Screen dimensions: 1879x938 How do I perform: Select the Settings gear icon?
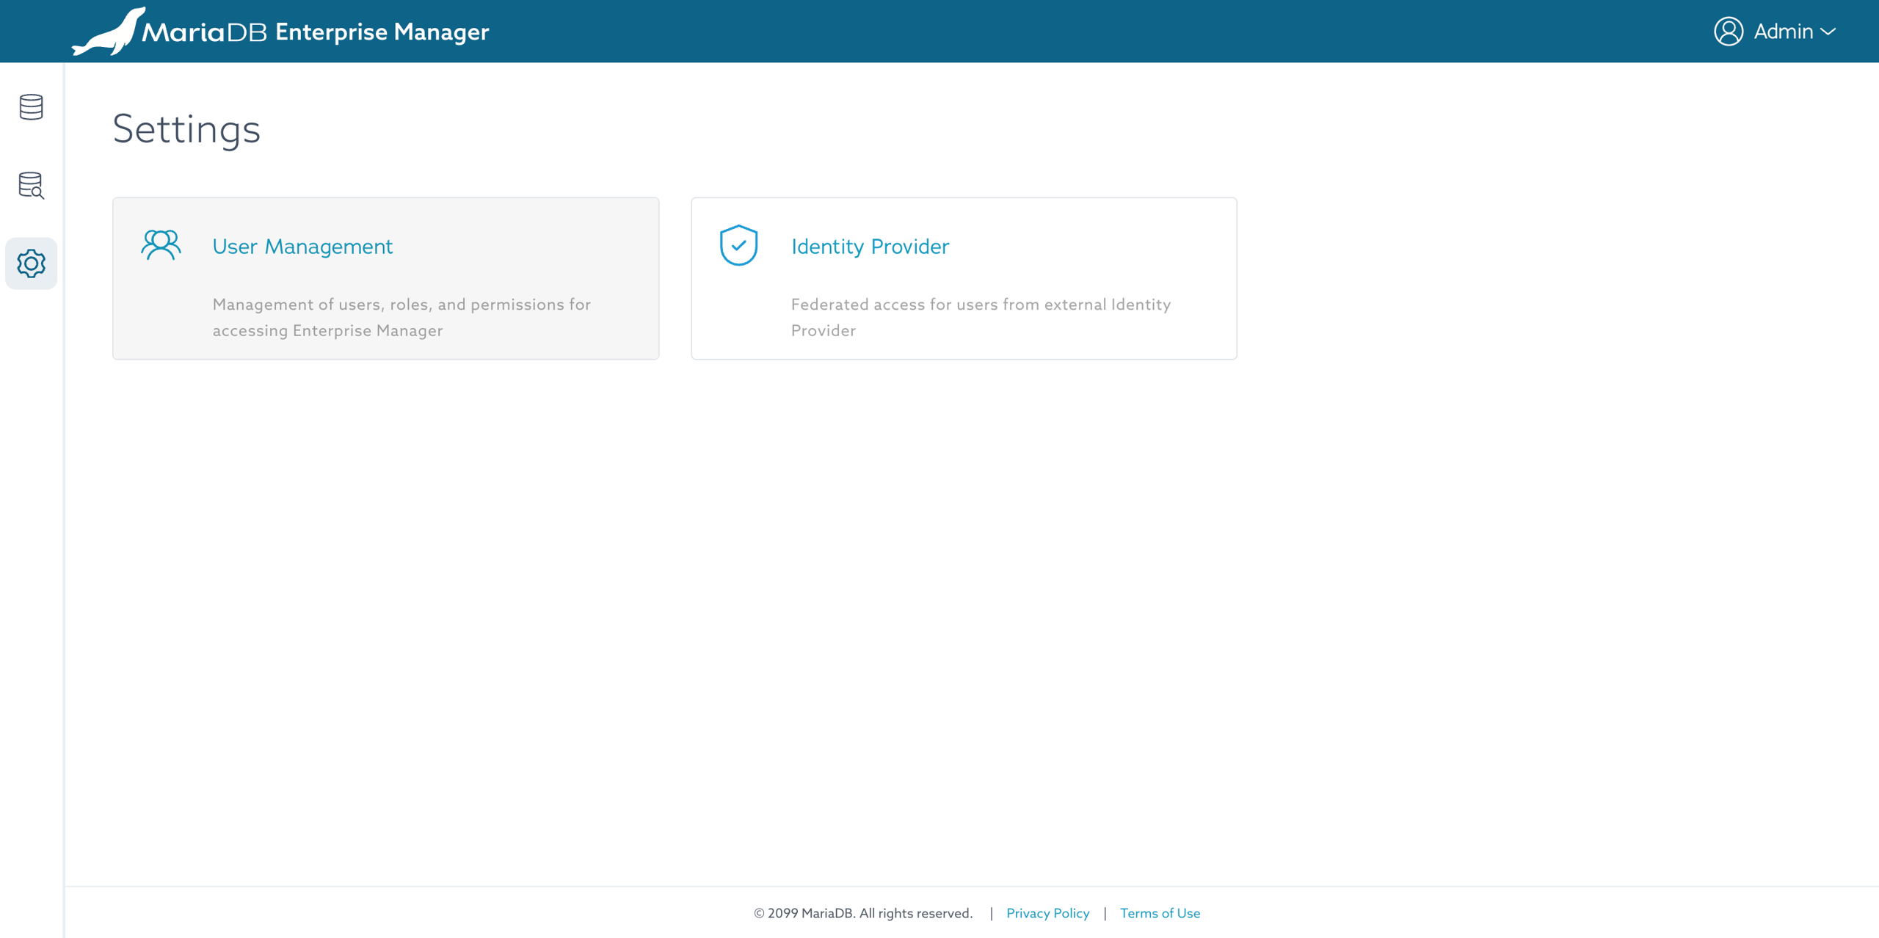31,263
